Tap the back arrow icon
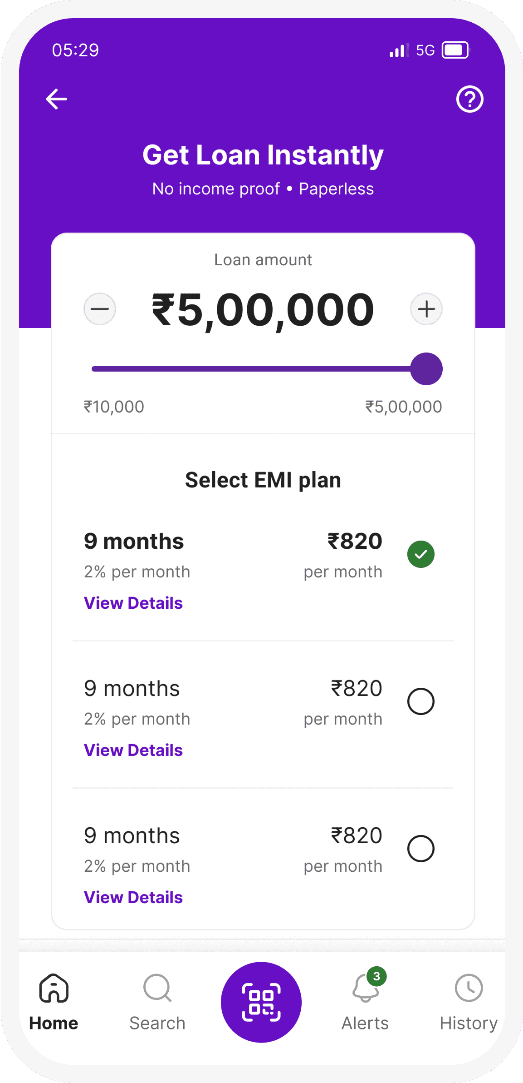 (x=57, y=99)
